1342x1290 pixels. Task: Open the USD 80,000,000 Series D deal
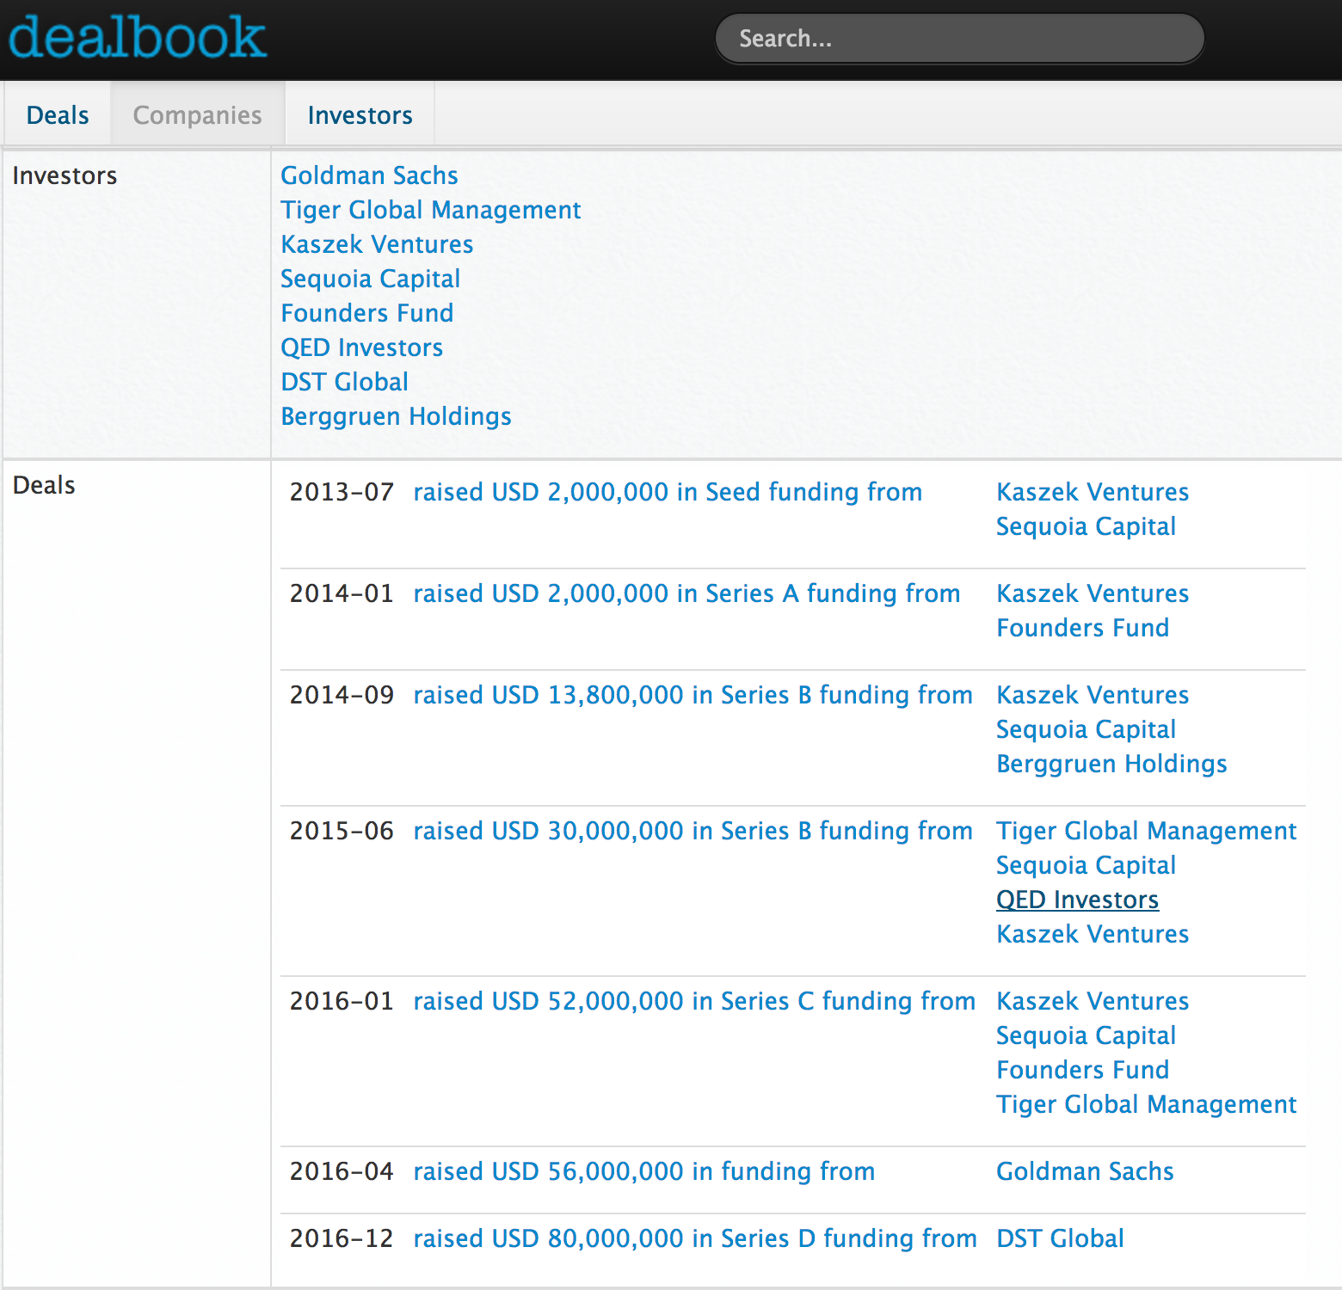point(695,1238)
